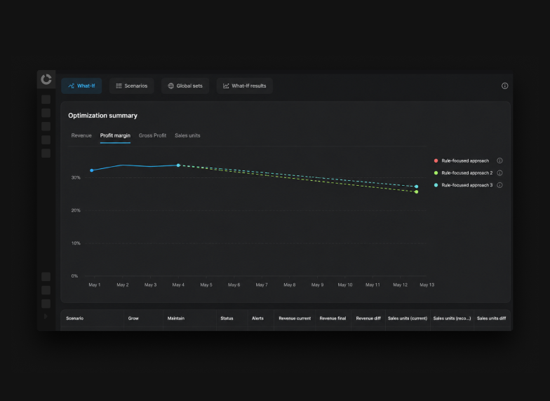Click the info icon in the top bar
This screenshot has width=550, height=401.
pyautogui.click(x=504, y=86)
